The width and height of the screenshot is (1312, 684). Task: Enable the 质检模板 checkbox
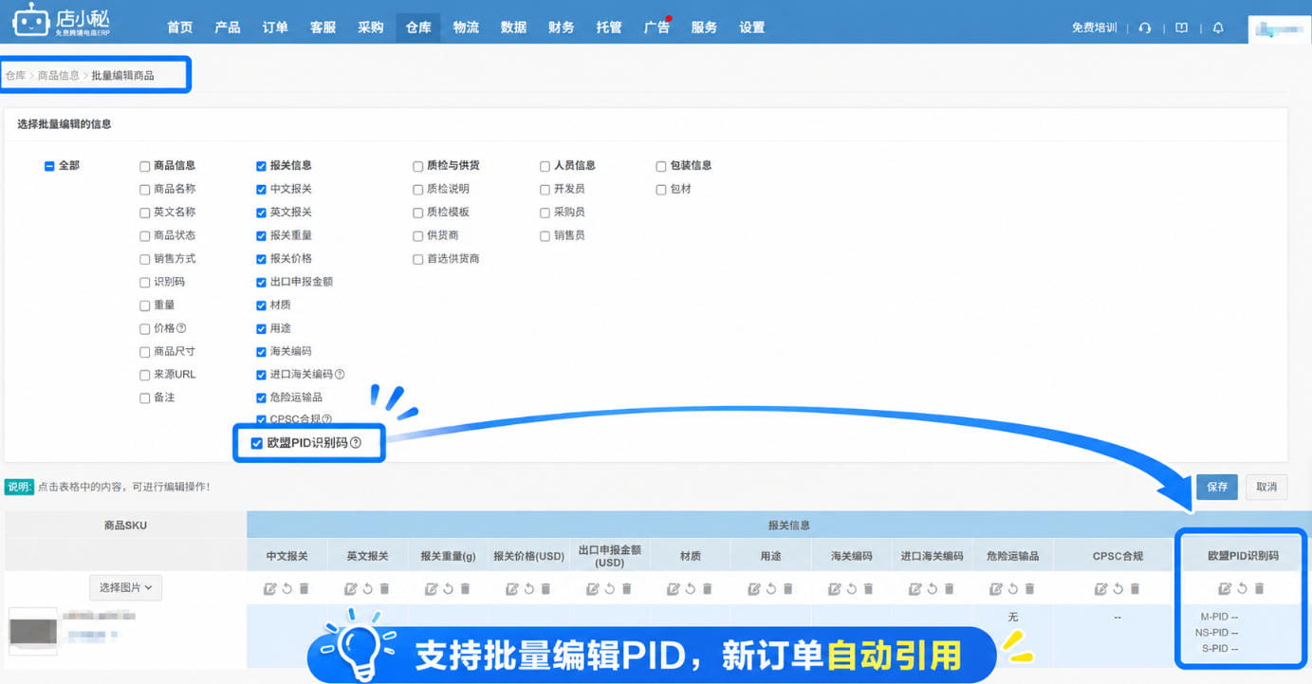[418, 213]
